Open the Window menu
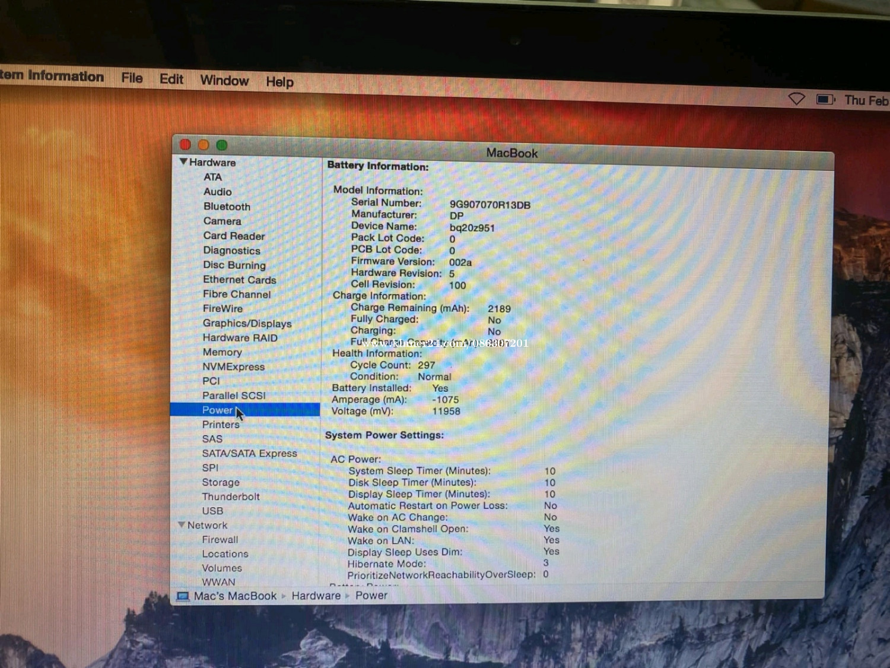 pos(224,80)
